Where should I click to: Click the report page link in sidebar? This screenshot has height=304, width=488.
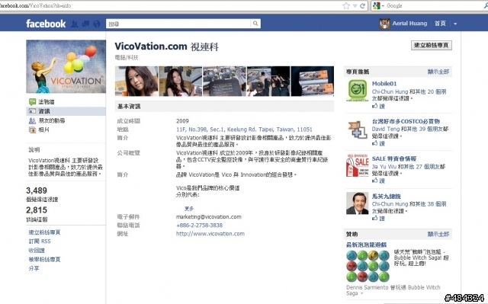tap(44, 259)
